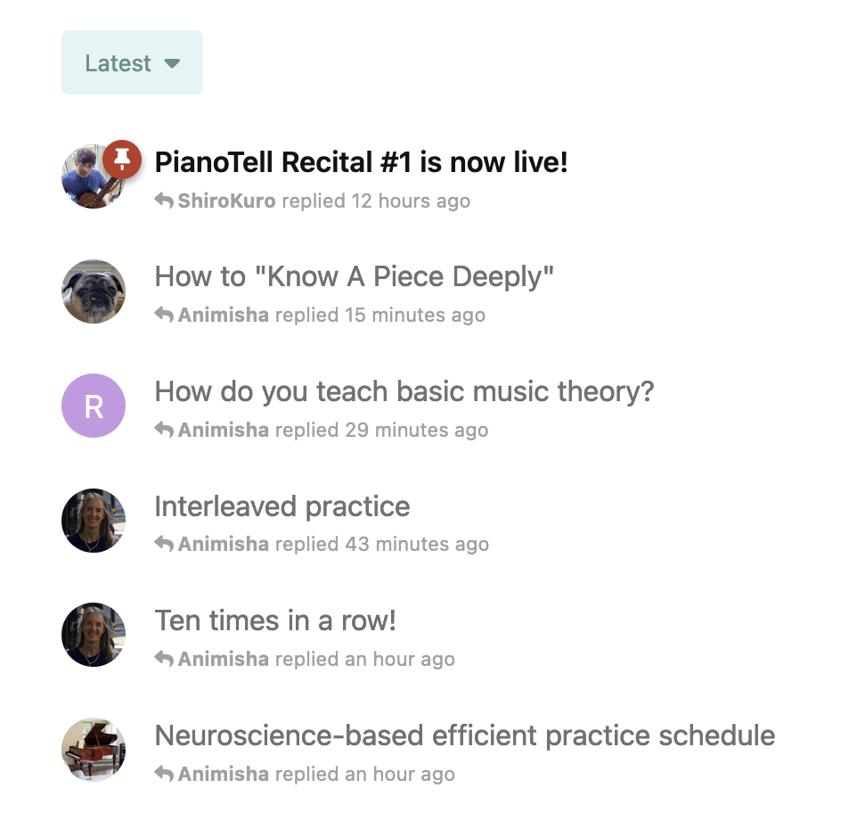Click the pinned thumbtack icon badge
This screenshot has height=813, width=857.
[123, 160]
